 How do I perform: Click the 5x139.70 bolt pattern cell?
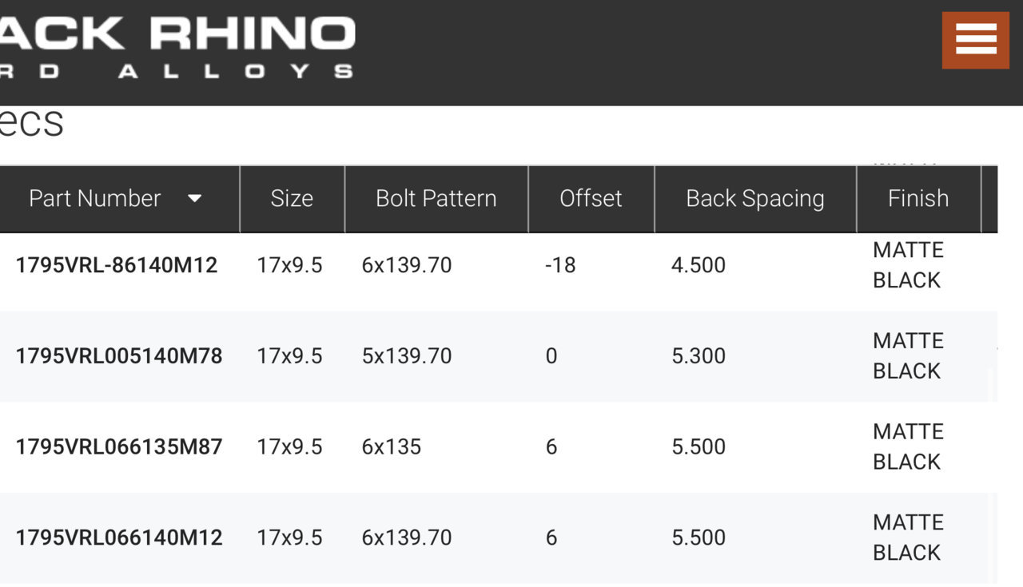(x=407, y=356)
